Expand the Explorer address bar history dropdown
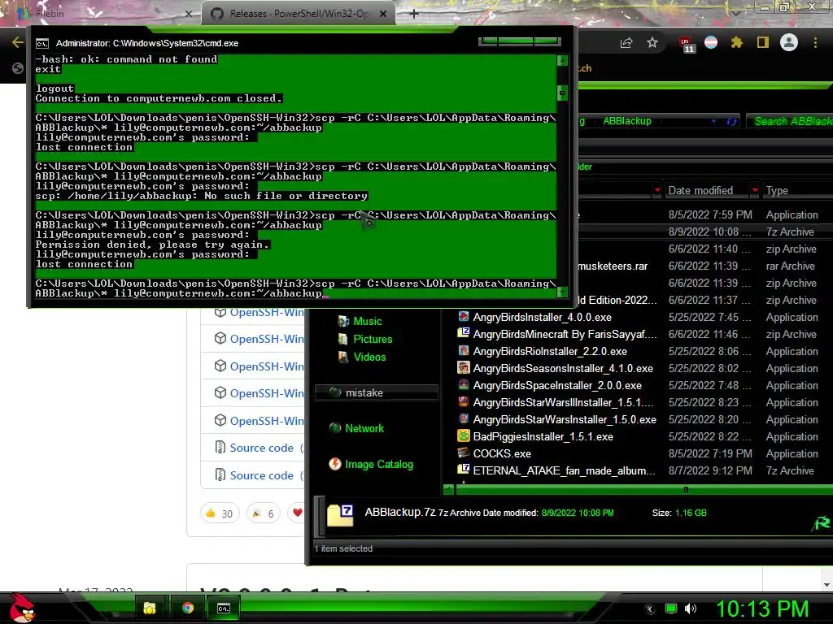Viewport: 833px width, 624px height. [713, 122]
